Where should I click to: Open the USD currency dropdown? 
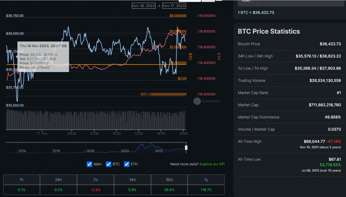248,2
